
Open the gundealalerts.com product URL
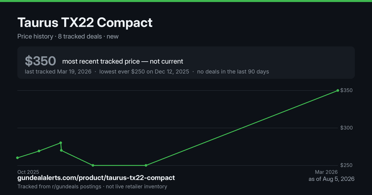96,178
